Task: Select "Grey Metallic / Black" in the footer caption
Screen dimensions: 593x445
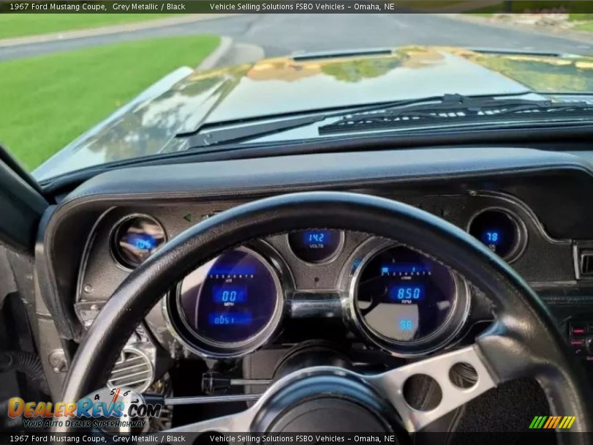Action: (x=149, y=439)
